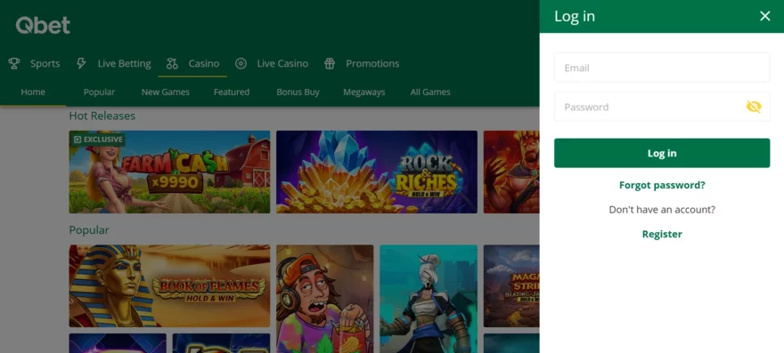Open the Book of Flames game
784x353 pixels.
[169, 286]
